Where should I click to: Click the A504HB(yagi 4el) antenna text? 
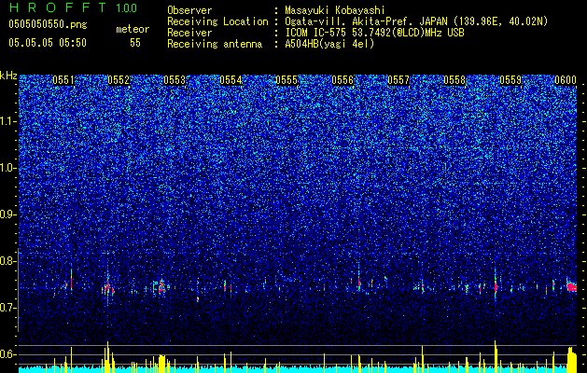click(329, 44)
